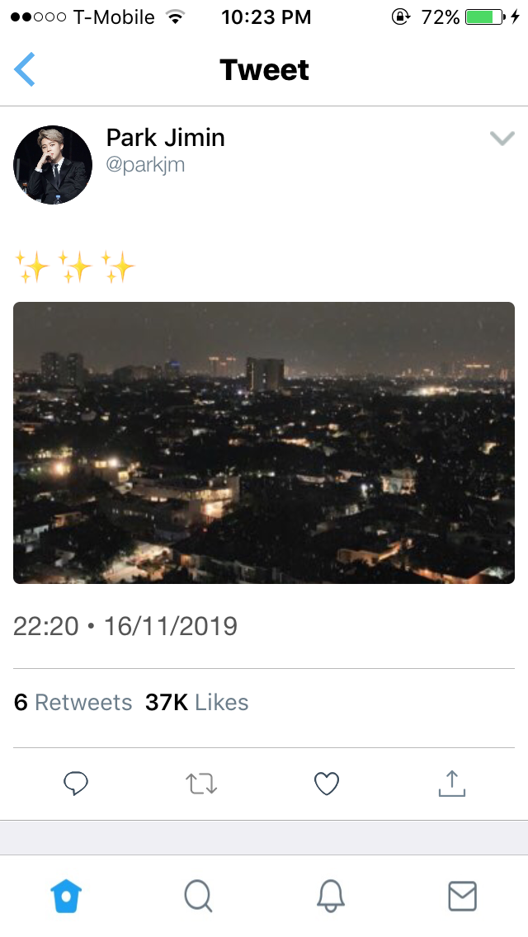Share the tweet via the share icon
The image size is (528, 937).
click(451, 783)
